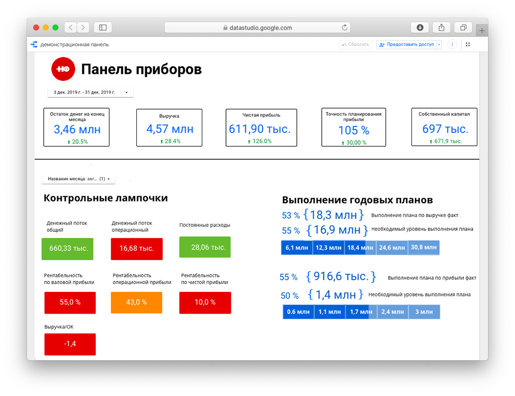Click the Предоставить доступ button

[x=406, y=44]
